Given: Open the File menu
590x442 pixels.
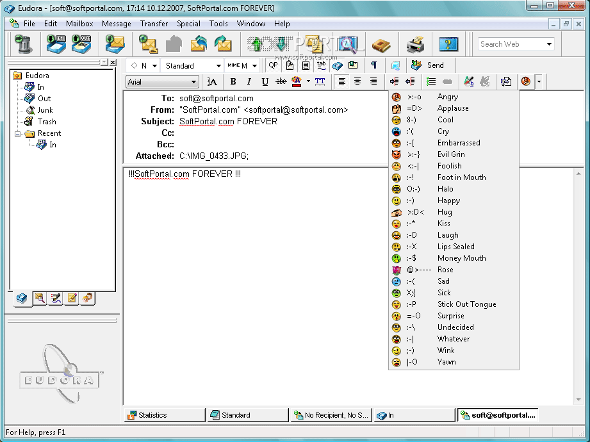Looking at the screenshot, I should click(29, 23).
